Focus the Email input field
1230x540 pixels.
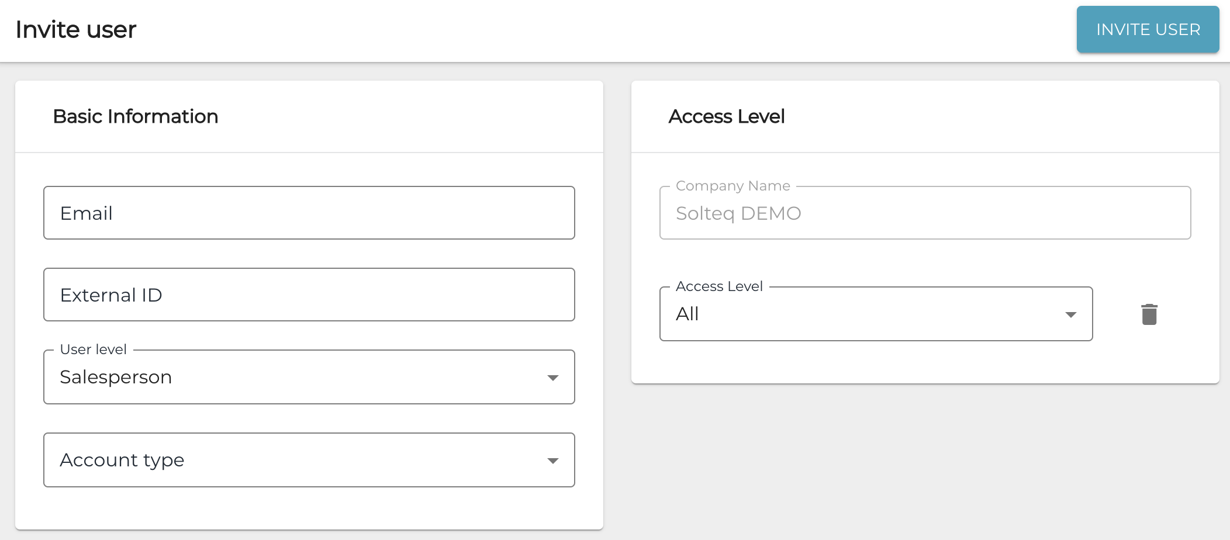(309, 213)
